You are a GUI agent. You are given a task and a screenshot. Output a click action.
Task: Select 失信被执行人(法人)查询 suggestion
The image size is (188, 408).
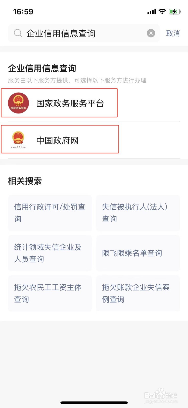pos(138,213)
